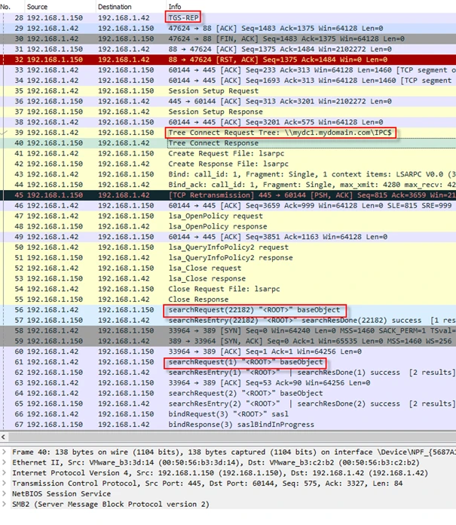Expand the Ethernet II tree node
Screen dimensions: 456x525
pos(5,461)
